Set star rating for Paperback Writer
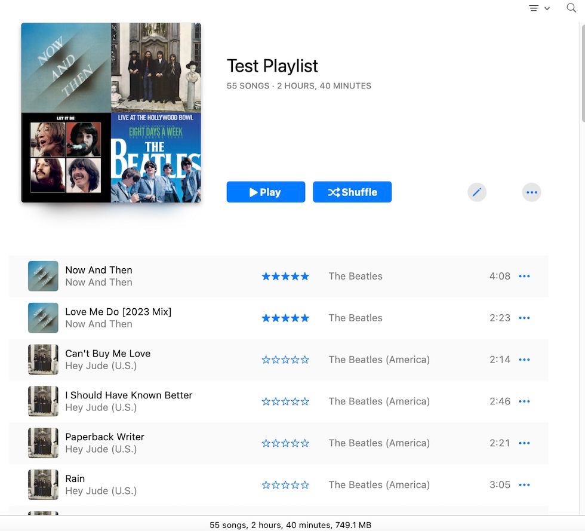Image resolution: width=585 pixels, height=531 pixels. pos(285,443)
